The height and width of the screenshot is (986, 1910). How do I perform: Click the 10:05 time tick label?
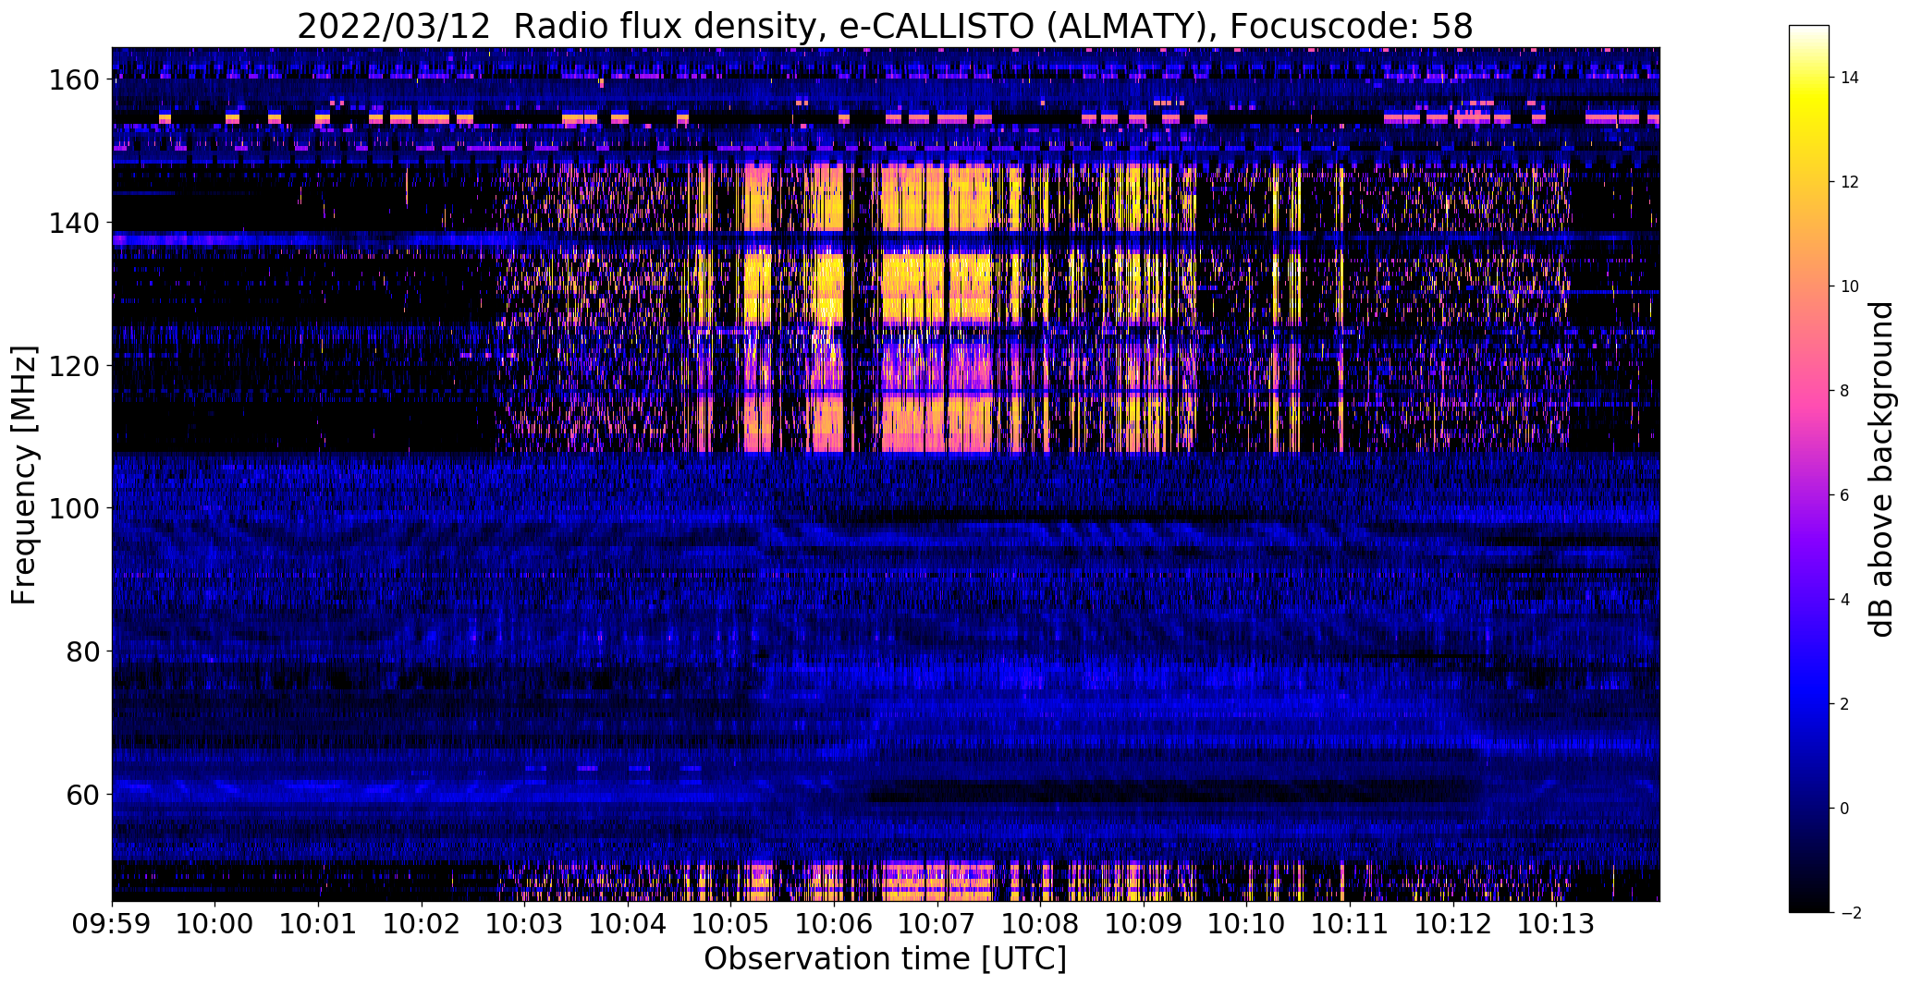731,923
